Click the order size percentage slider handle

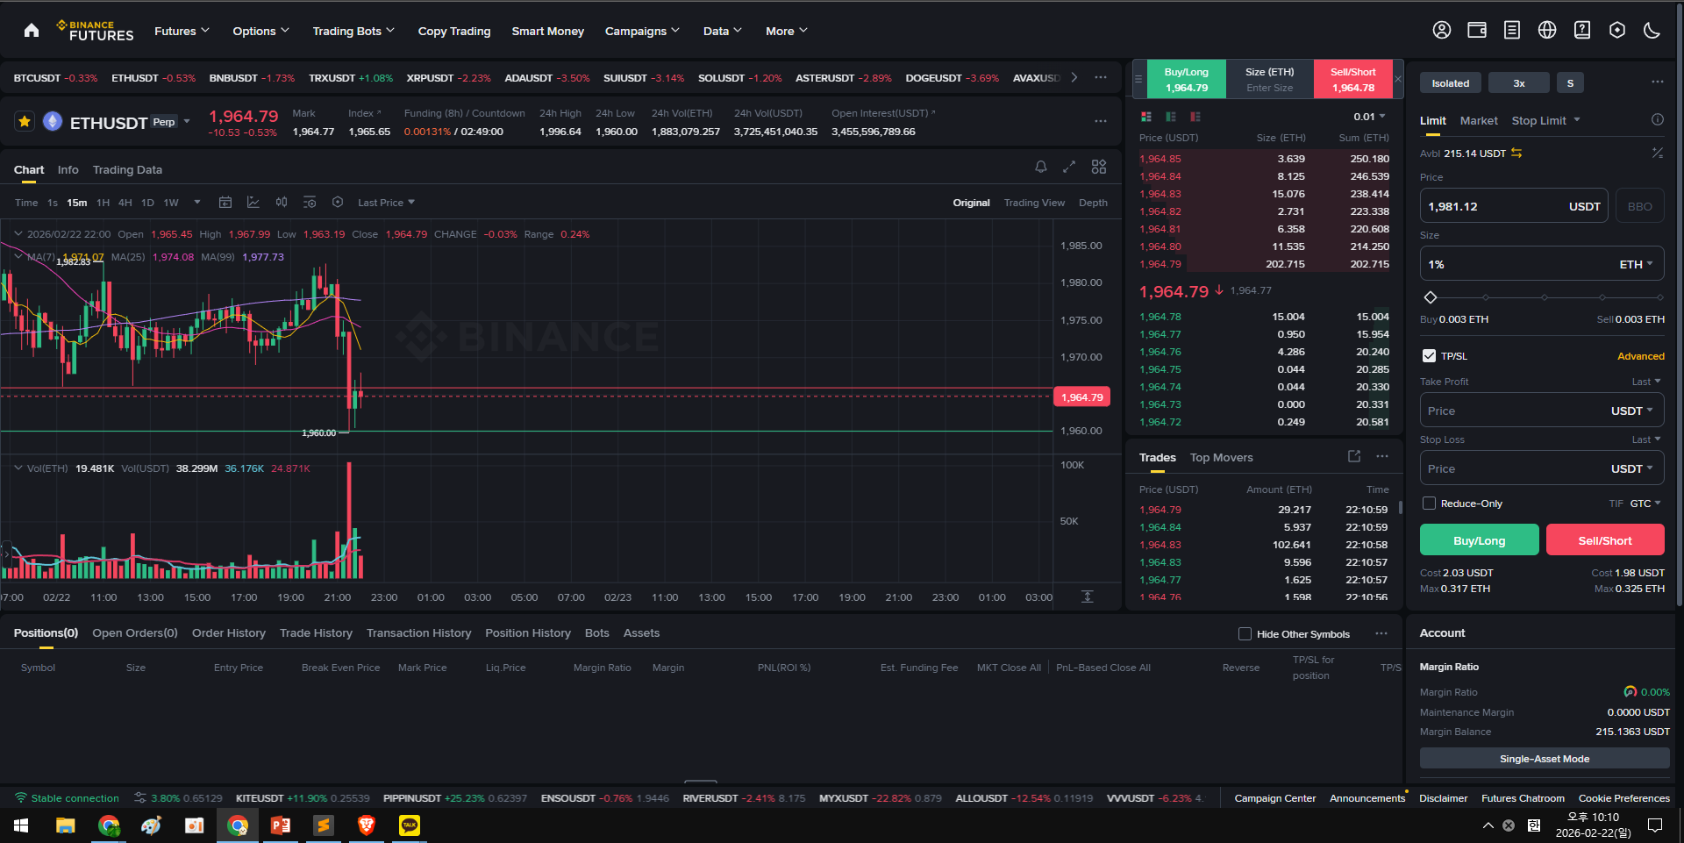tap(1431, 297)
